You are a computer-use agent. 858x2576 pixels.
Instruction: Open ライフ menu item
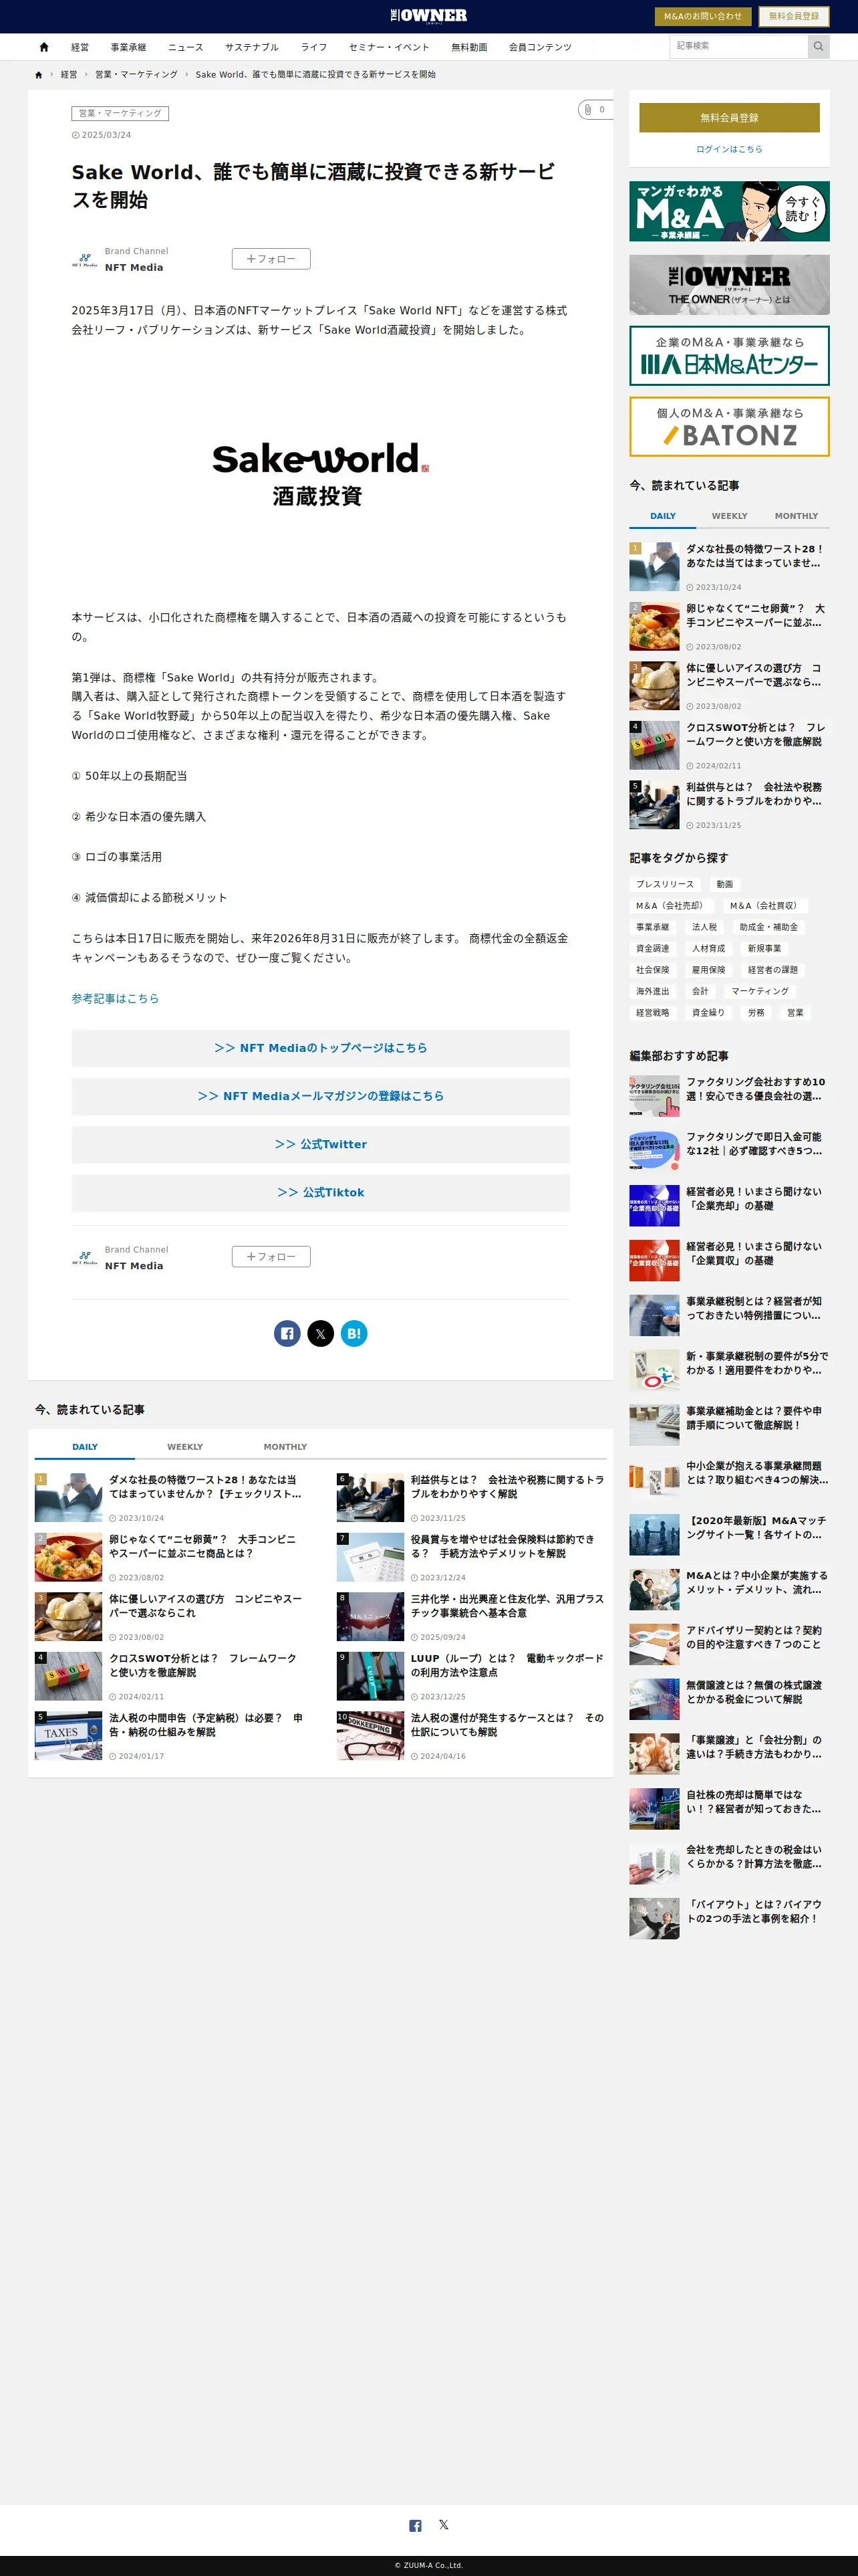(313, 47)
